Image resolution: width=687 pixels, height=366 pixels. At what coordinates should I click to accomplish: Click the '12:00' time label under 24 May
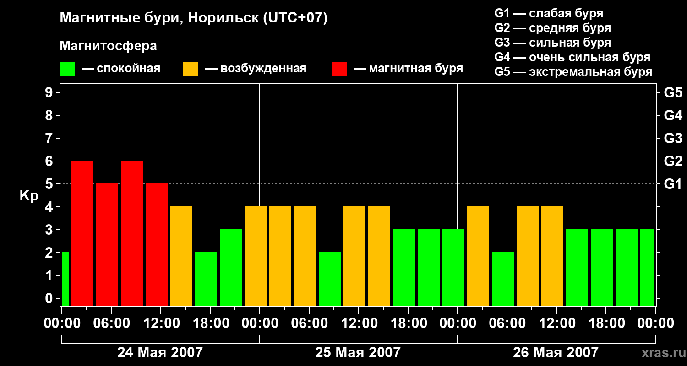click(x=161, y=323)
